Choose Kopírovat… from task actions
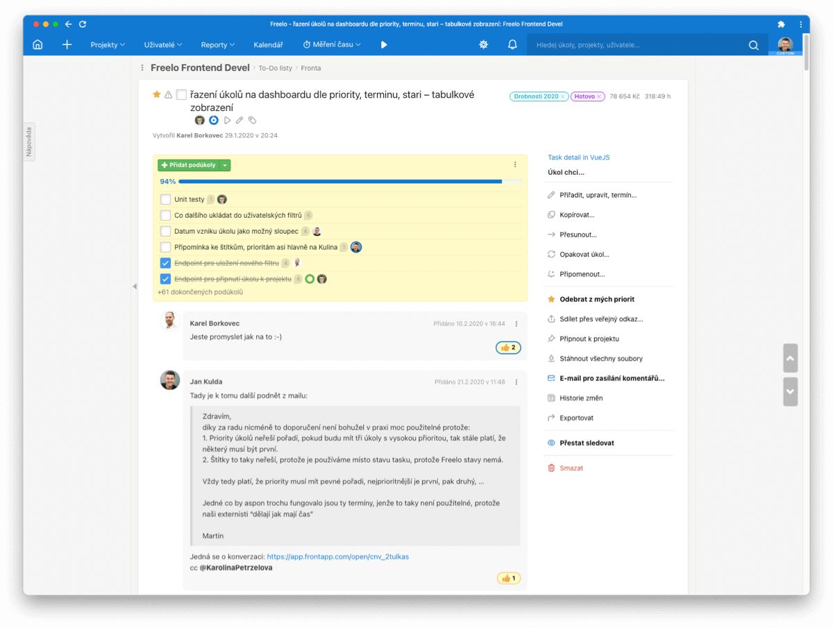 [x=577, y=215]
